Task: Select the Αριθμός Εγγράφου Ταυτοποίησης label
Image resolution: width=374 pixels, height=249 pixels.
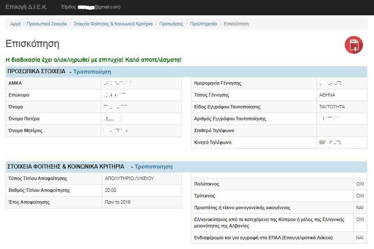Action: [230, 119]
